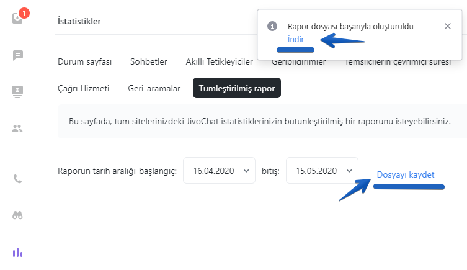
Task: Open the end date 15.05.2020 dropdown
Action: tap(322, 171)
